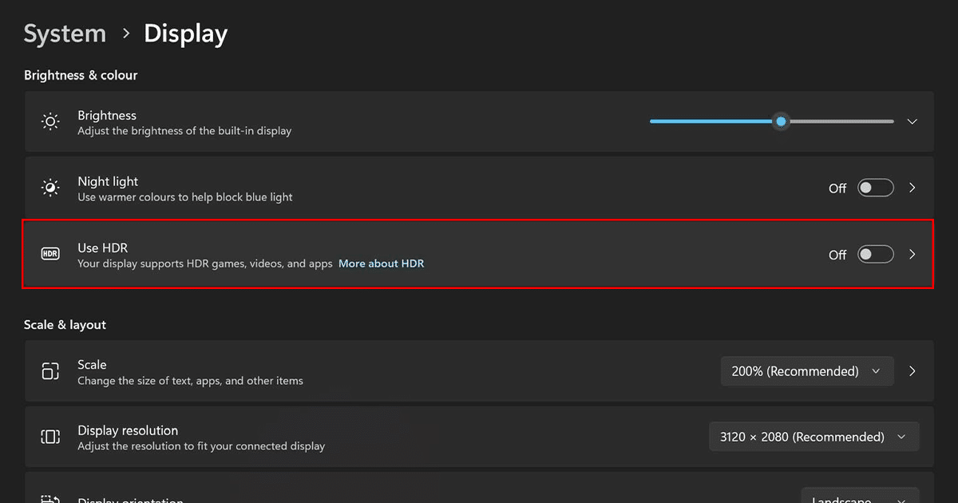Open Night light settings arrow
The height and width of the screenshot is (503, 958).
coord(912,188)
